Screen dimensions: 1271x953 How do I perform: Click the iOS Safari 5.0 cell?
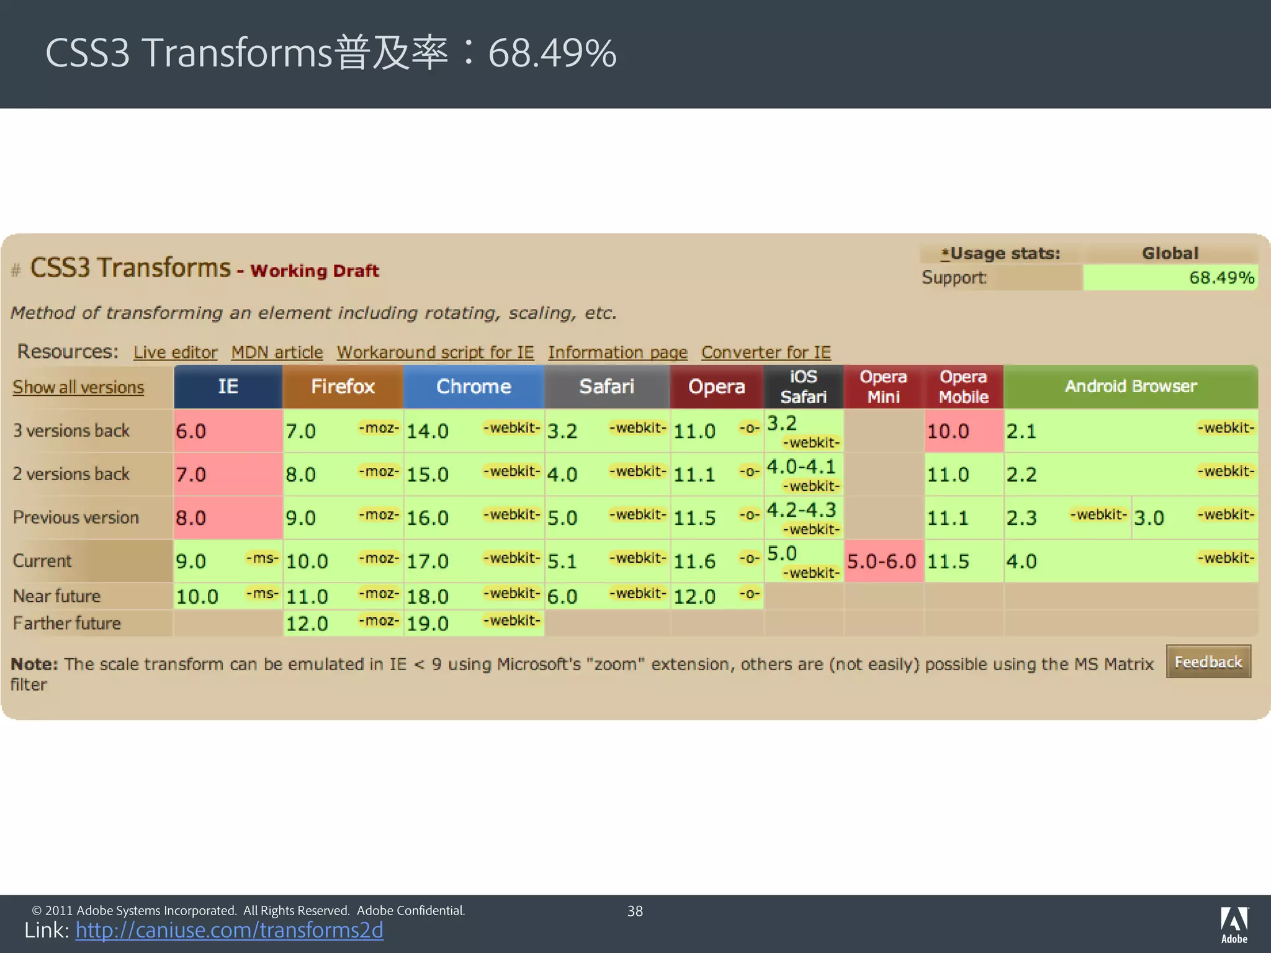pyautogui.click(x=803, y=561)
